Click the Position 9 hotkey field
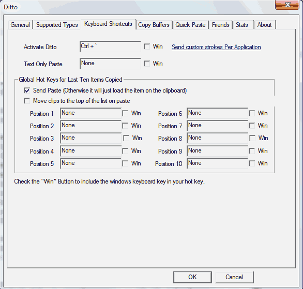 (217, 151)
